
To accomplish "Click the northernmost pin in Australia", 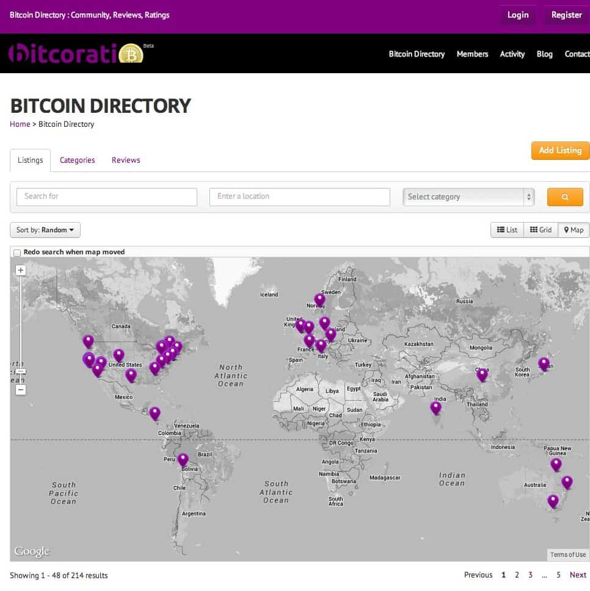I will (x=556, y=464).
